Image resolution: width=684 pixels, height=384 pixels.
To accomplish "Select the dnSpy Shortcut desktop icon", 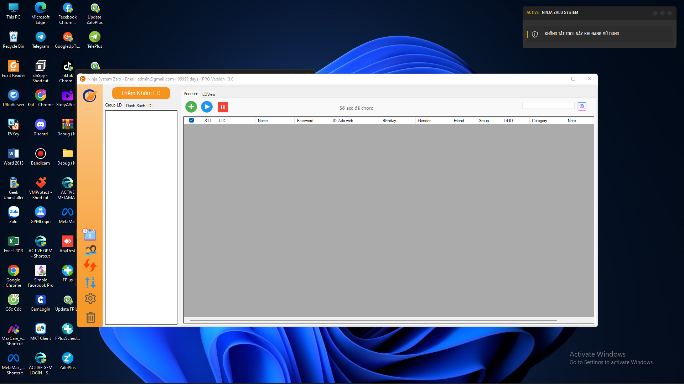I will [x=41, y=72].
